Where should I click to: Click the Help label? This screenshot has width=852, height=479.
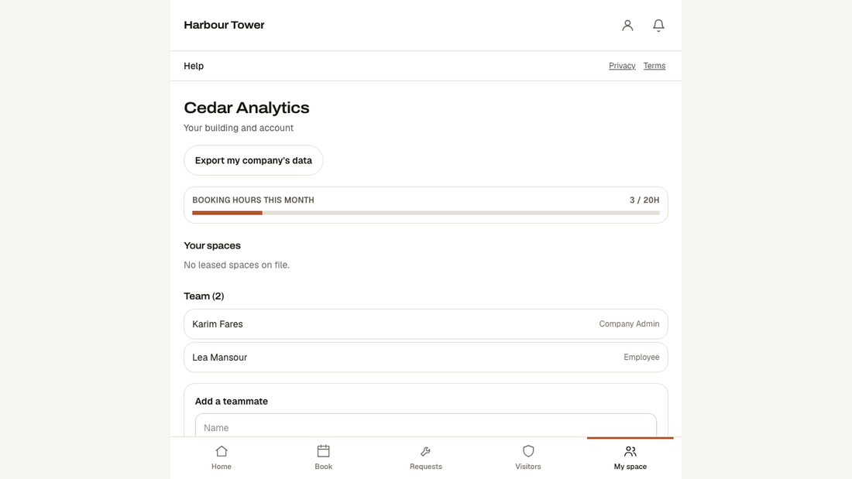pos(194,66)
